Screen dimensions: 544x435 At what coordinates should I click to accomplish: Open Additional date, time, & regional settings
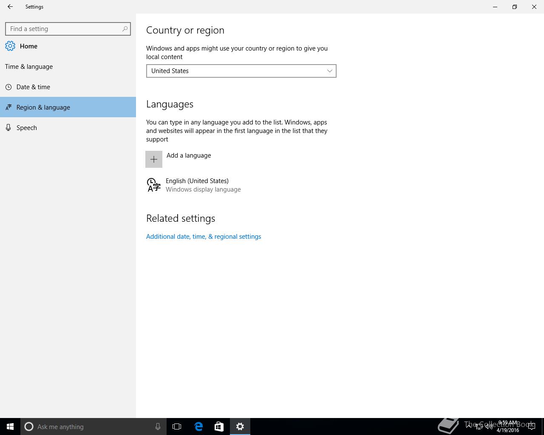204,237
